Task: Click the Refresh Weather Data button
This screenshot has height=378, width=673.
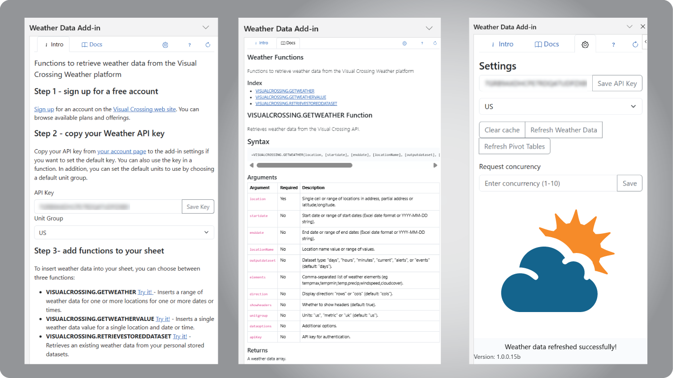Action: [564, 130]
